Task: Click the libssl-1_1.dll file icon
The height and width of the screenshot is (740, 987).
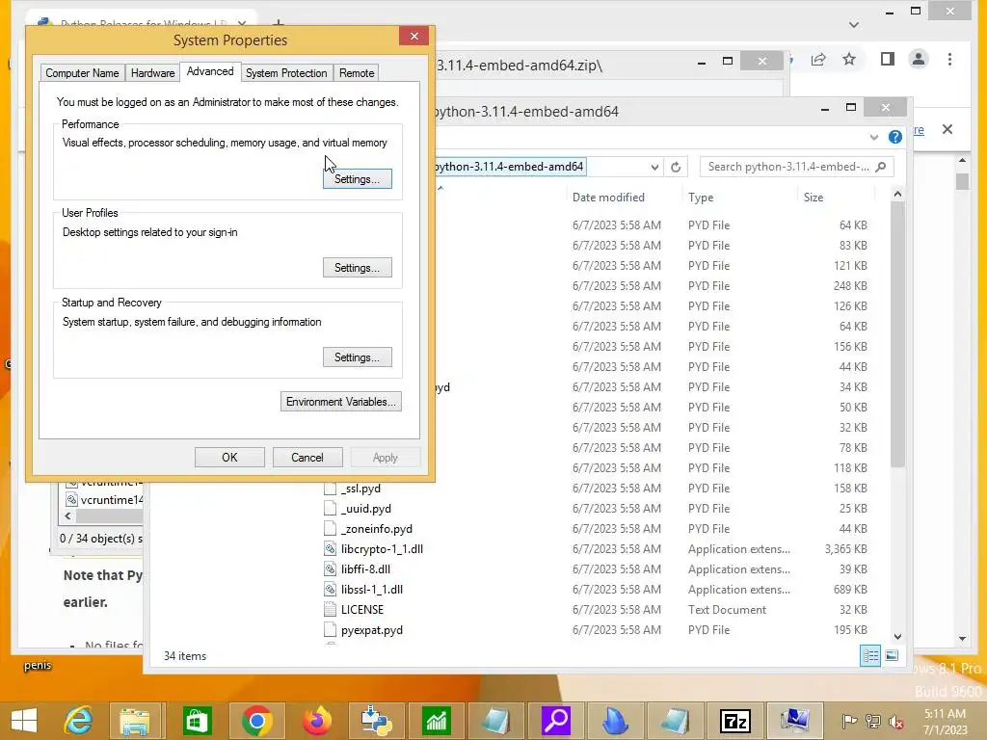Action: pyautogui.click(x=330, y=589)
